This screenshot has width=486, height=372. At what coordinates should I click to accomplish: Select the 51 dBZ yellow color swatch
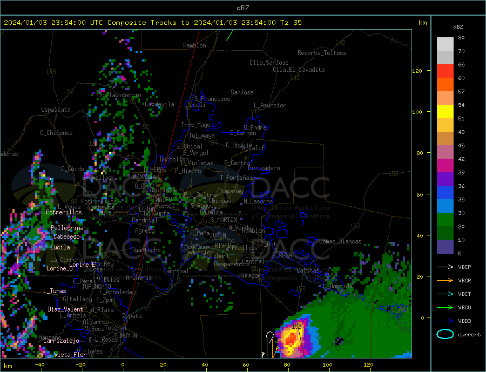tap(445, 112)
